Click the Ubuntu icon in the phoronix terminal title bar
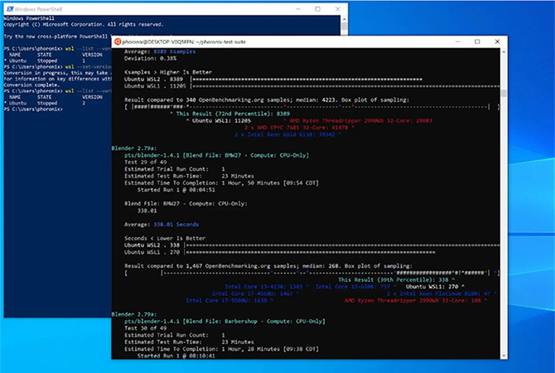This screenshot has height=373, width=555. click(118, 41)
